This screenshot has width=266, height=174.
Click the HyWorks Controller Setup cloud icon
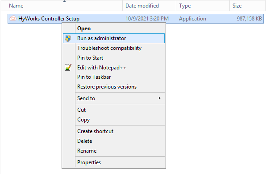click(13, 18)
